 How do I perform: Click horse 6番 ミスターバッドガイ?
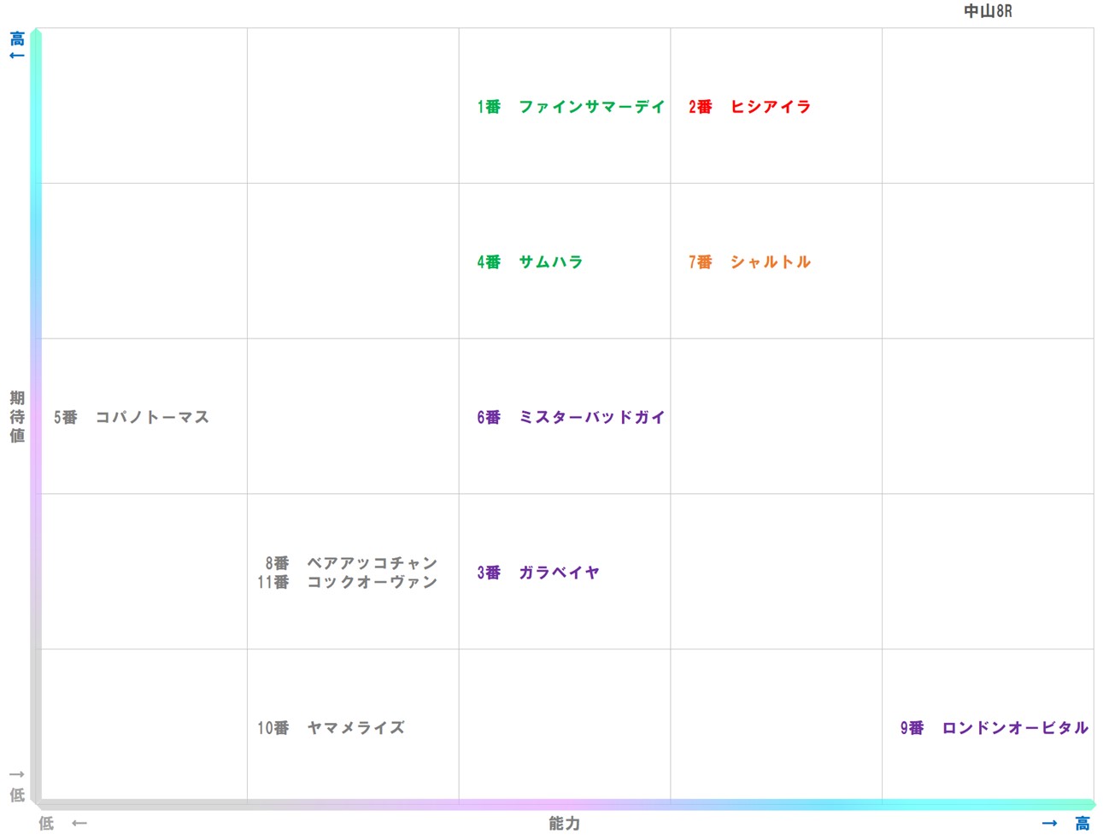tap(571, 418)
